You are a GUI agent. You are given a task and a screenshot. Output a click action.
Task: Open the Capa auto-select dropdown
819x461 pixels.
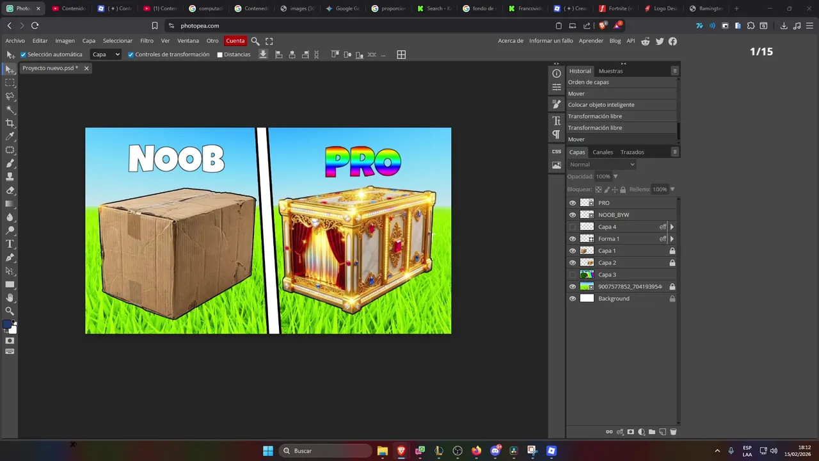(106, 54)
